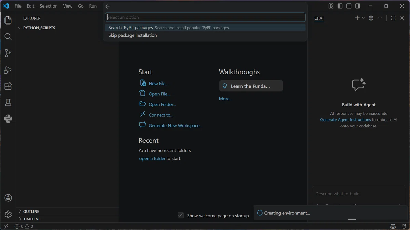
Task: Open the Explorer view in activity bar
Action: (8, 20)
